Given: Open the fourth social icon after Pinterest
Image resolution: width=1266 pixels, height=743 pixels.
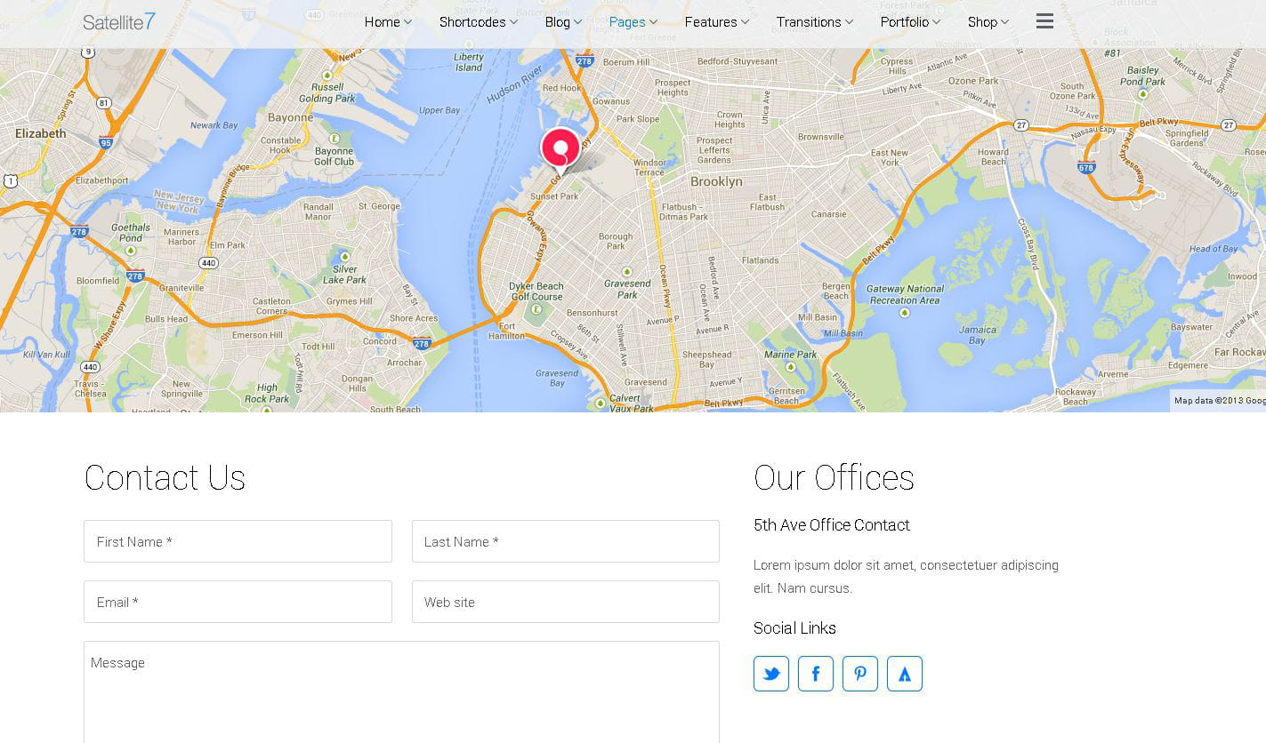Looking at the screenshot, I should click(905, 674).
